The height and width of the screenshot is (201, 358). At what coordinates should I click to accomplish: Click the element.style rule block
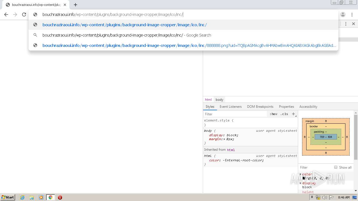coord(250,123)
